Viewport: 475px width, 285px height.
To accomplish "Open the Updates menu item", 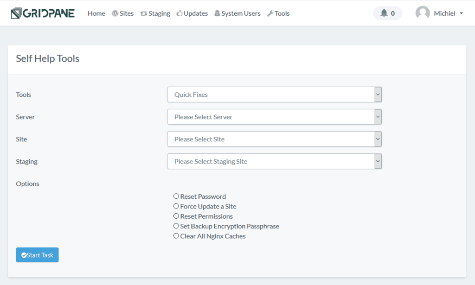I will coord(193,13).
